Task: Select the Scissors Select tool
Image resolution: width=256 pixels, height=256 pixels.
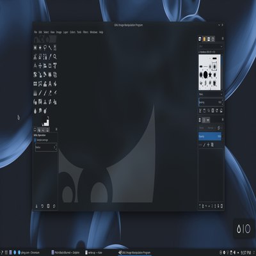Action: 35,57
